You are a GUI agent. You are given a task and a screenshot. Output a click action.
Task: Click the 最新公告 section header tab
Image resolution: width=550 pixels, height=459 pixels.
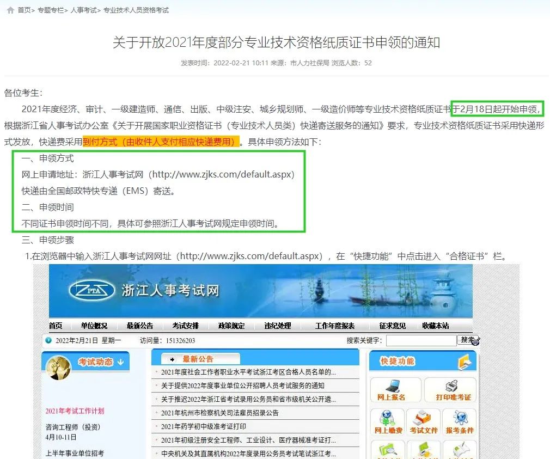(x=198, y=359)
